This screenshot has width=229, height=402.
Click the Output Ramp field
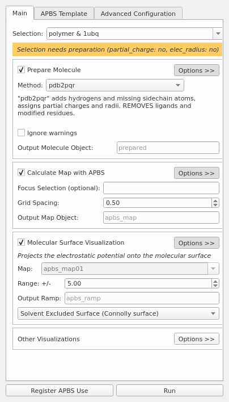point(142,298)
